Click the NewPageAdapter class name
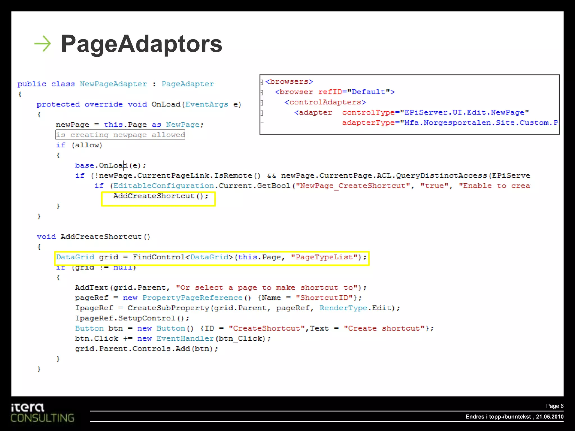This screenshot has width=575, height=431. click(113, 84)
